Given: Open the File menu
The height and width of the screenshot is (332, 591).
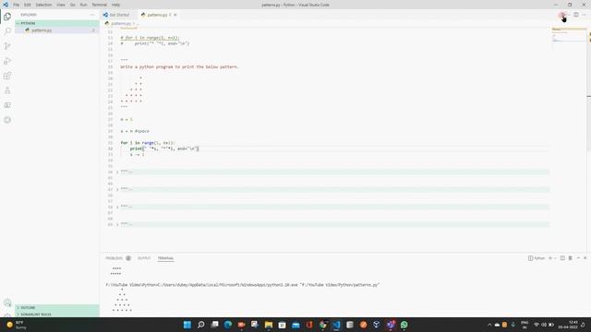Looking at the screenshot, I should click(x=17, y=5).
